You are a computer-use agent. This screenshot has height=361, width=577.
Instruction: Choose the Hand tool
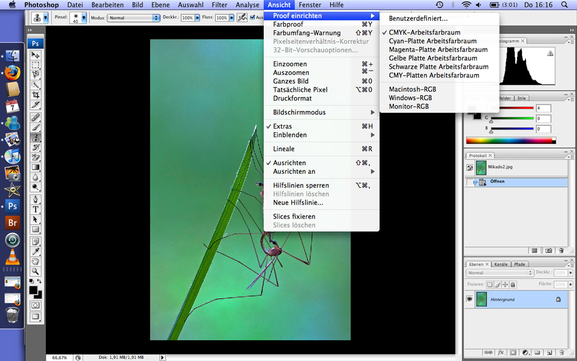pyautogui.click(x=36, y=261)
